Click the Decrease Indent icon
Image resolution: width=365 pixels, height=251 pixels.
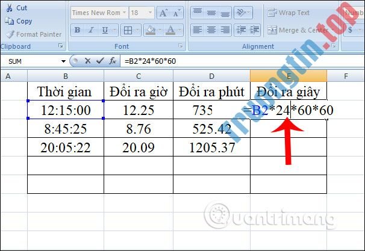tap(241, 30)
